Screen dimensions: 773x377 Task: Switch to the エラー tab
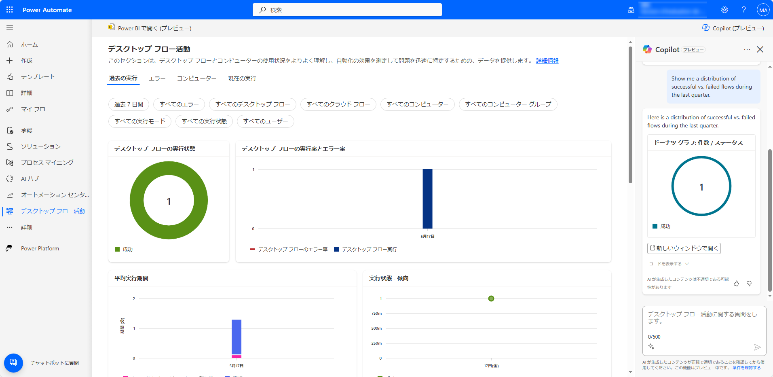(x=157, y=78)
